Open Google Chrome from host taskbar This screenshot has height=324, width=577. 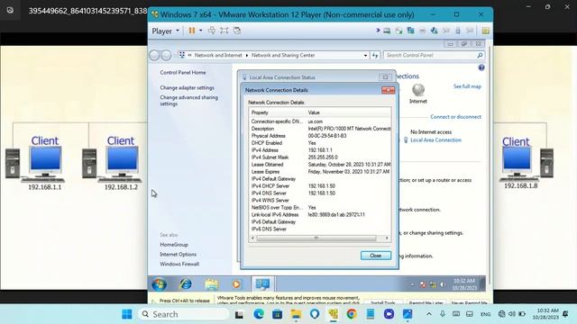pos(352,314)
